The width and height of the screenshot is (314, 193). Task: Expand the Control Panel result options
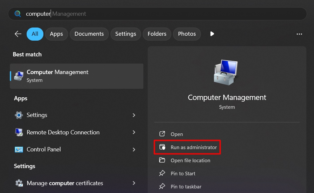(x=134, y=149)
